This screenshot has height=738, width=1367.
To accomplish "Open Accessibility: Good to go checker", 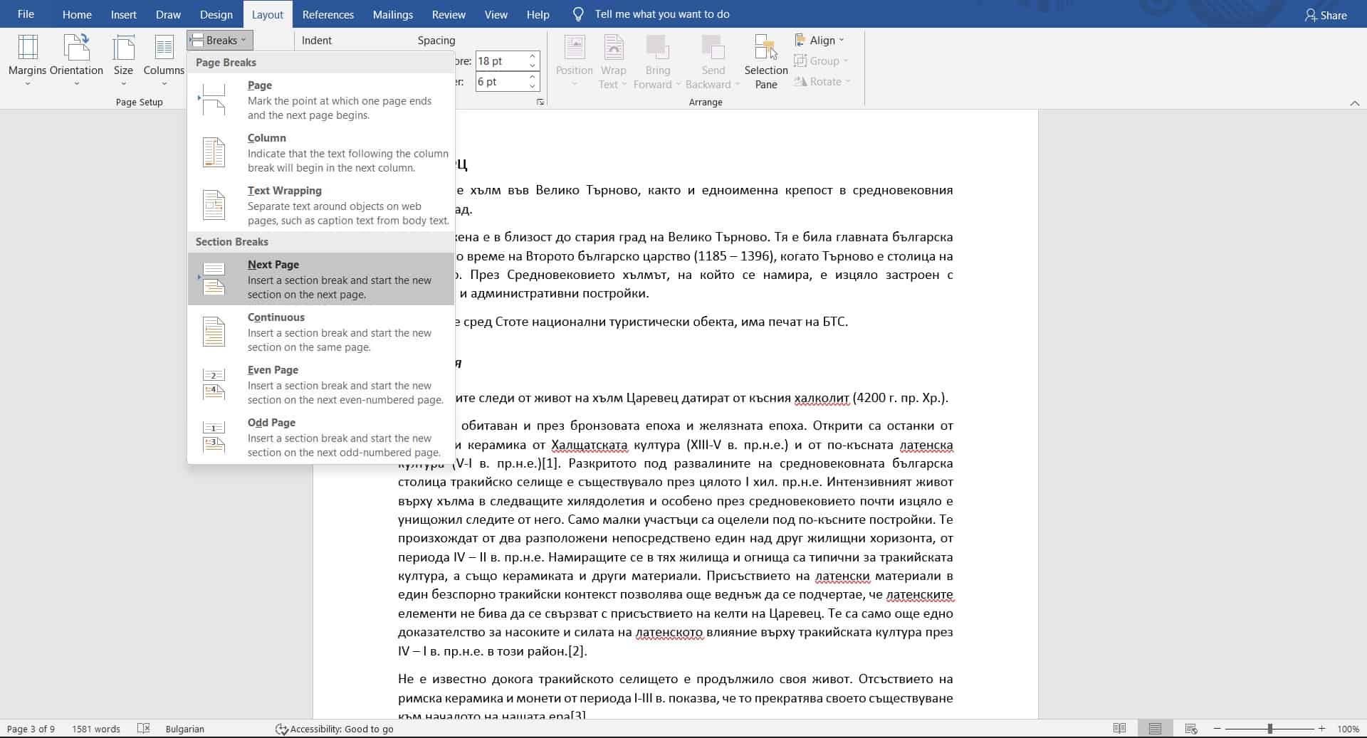I will coord(335,729).
